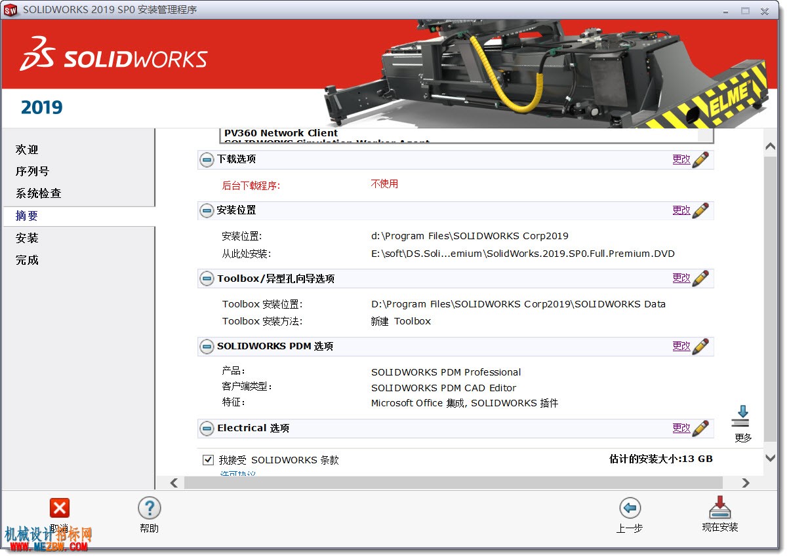This screenshot has height=559, width=789.
Task: Select 系统检查 step in sidebar
Action: (38, 193)
